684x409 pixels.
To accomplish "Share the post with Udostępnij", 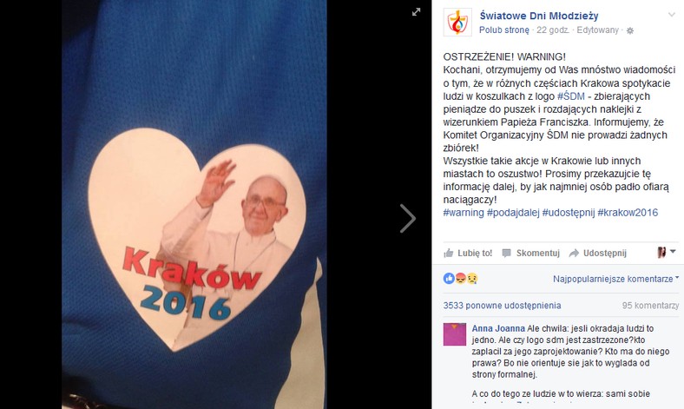I will tap(597, 254).
